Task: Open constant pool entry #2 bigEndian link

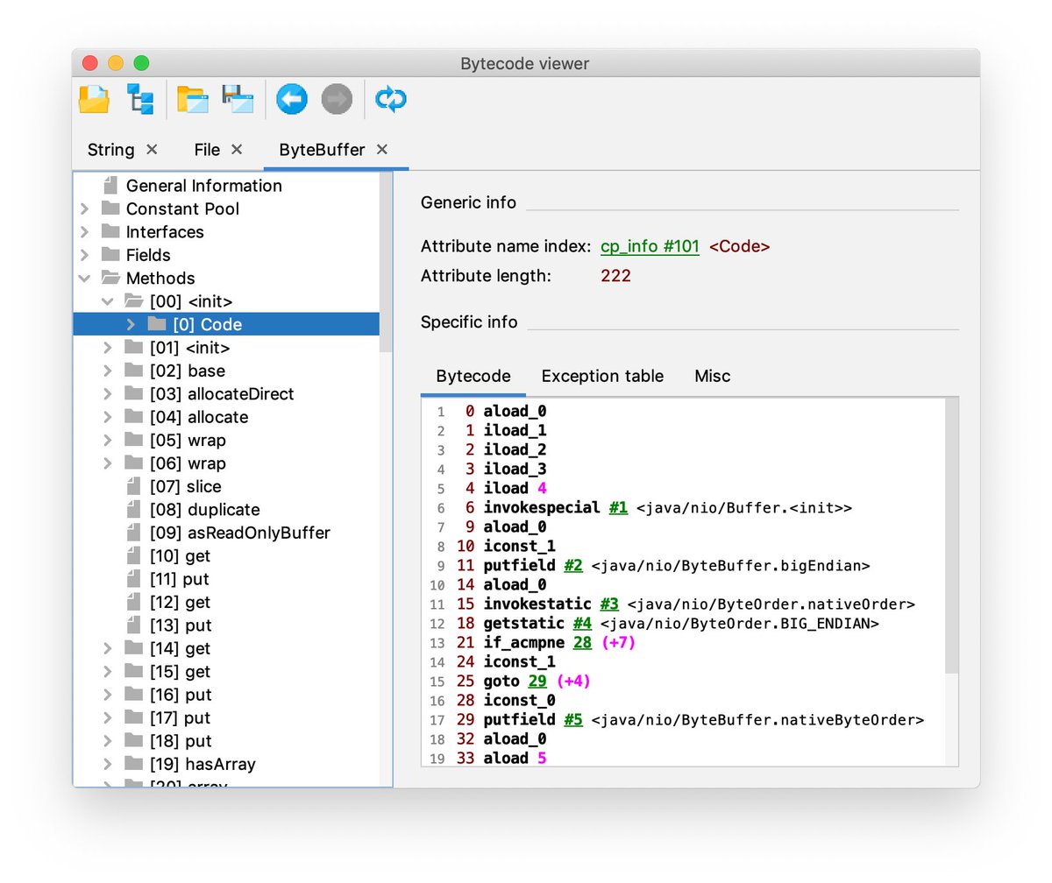Action: [574, 565]
